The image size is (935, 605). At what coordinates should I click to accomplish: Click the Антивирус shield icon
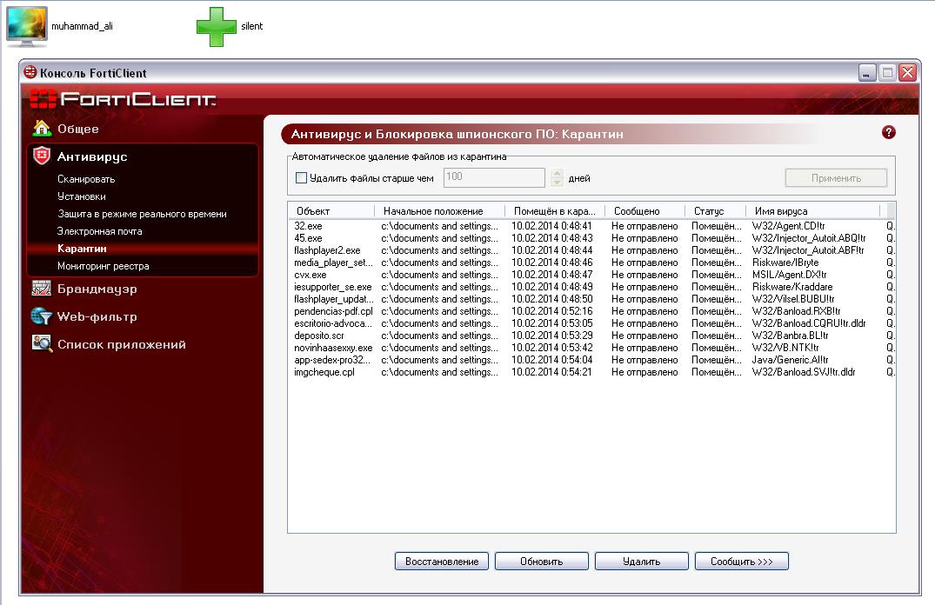pos(42,156)
